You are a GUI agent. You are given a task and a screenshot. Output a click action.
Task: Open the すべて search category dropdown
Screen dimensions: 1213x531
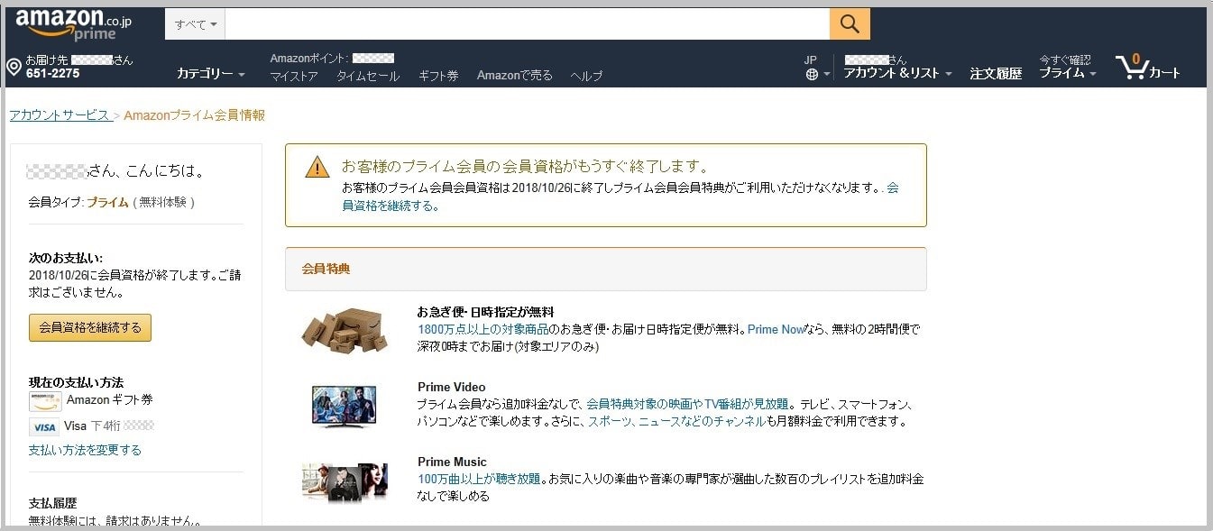(195, 24)
